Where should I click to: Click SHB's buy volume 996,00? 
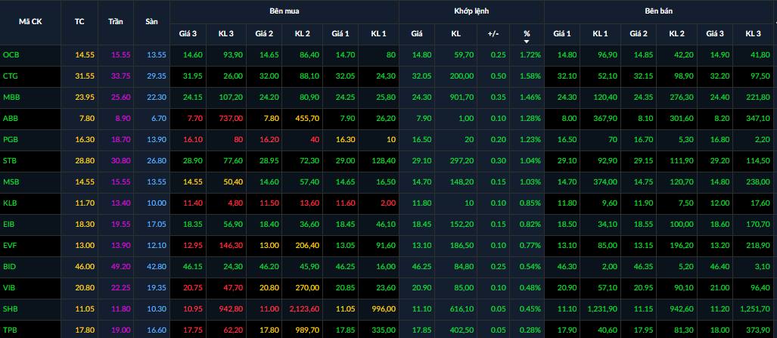coord(384,309)
